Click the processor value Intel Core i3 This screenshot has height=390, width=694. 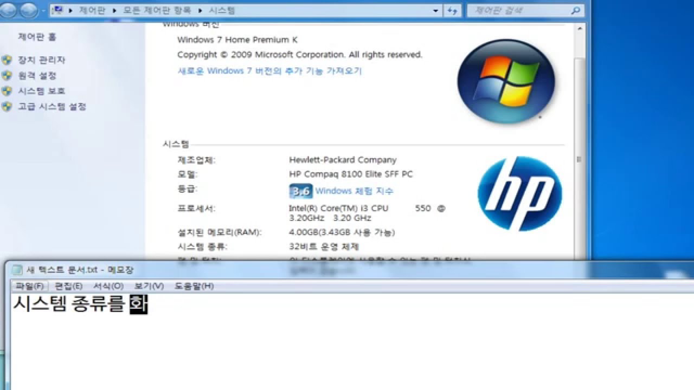[x=367, y=213]
